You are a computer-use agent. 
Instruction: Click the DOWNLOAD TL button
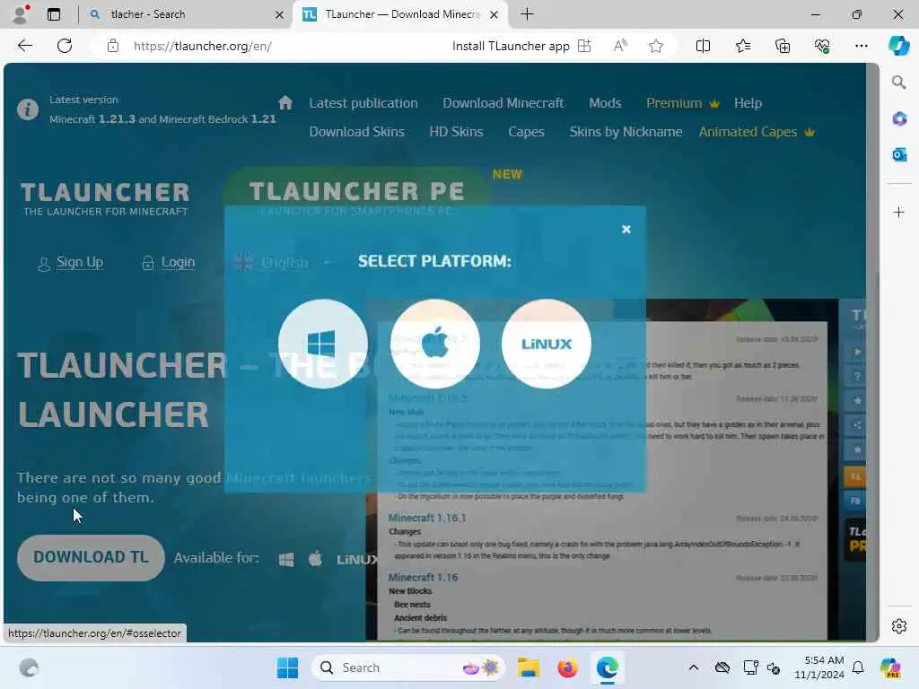pos(91,557)
